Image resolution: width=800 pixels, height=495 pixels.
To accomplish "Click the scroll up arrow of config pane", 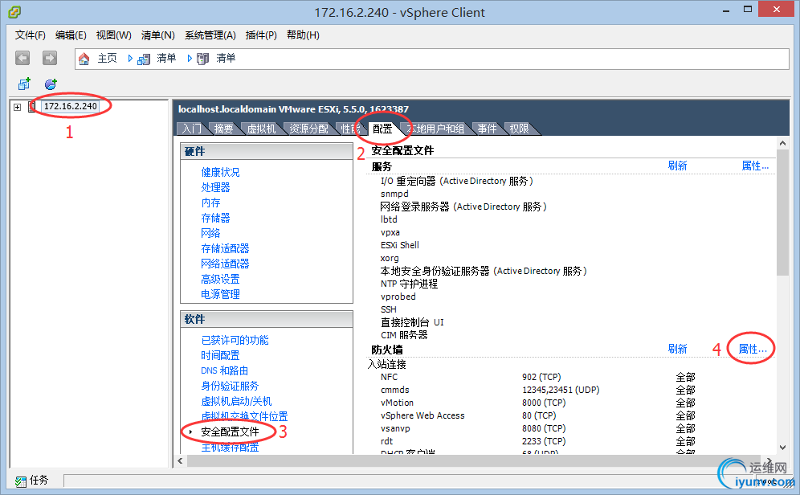I will coord(782,143).
